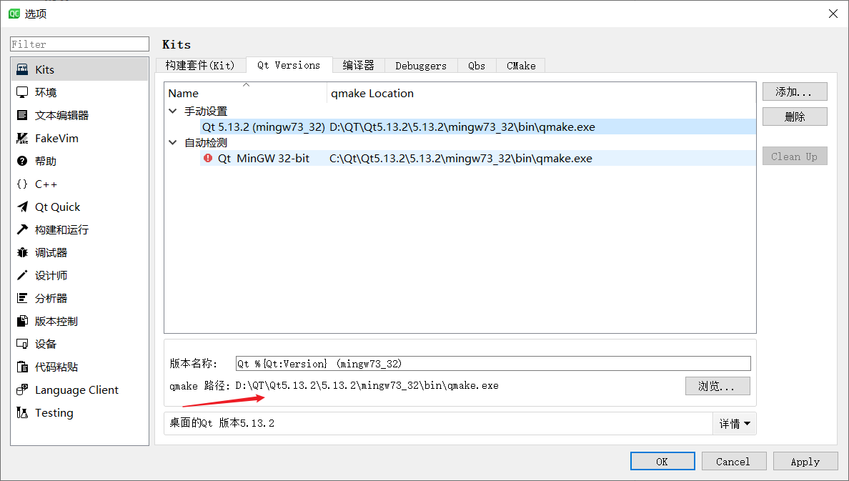Select the C++ braces icon
Image resolution: width=849 pixels, height=481 pixels.
(24, 183)
